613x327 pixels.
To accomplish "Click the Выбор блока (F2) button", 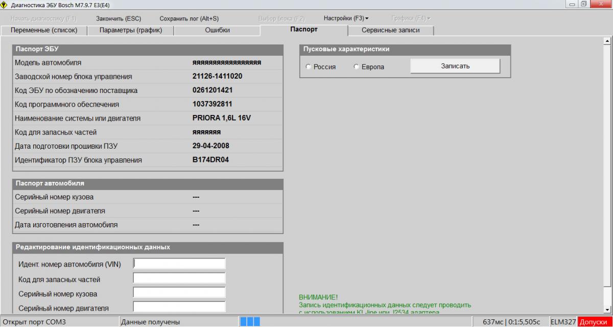I will (x=281, y=18).
